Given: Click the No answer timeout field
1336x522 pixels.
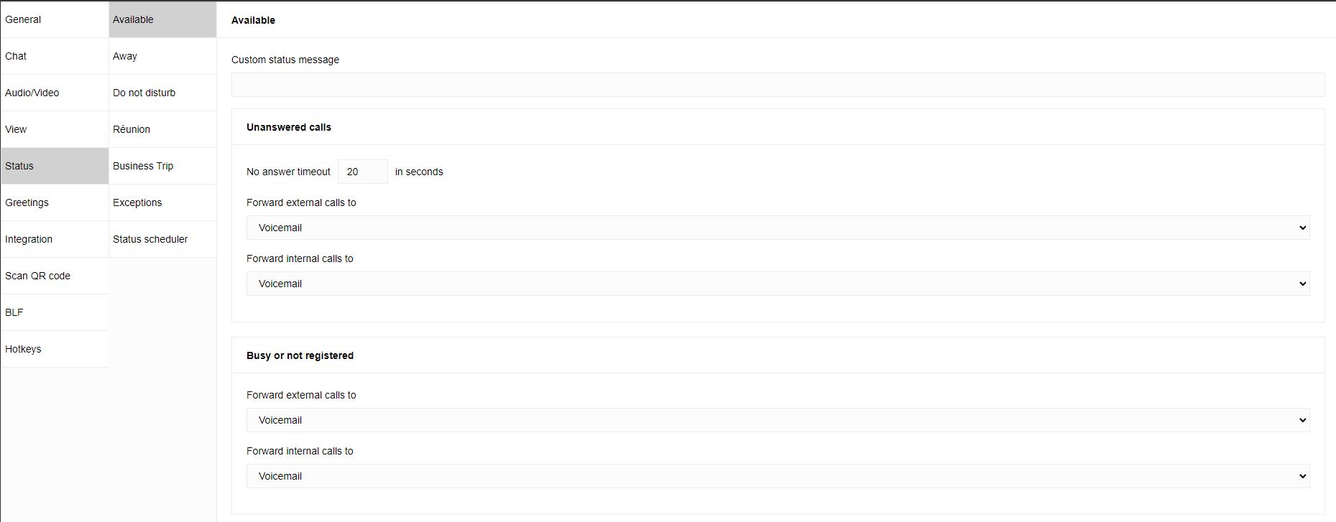Looking at the screenshot, I should [362, 172].
